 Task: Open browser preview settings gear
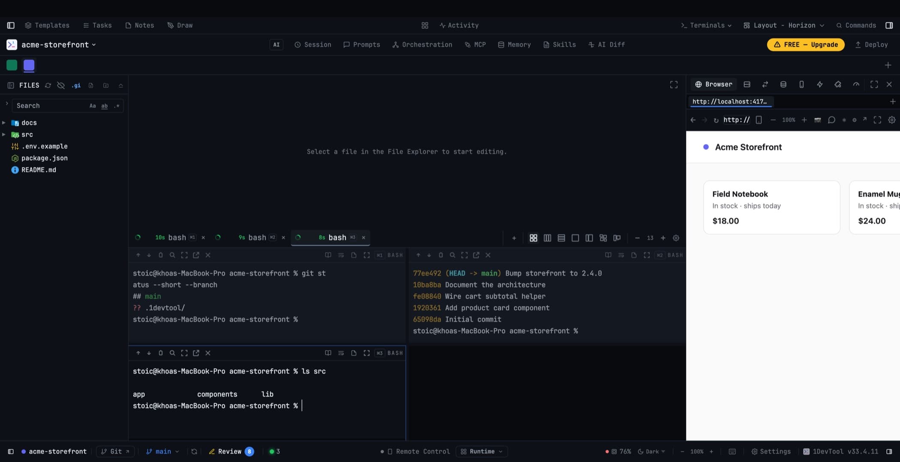click(x=892, y=120)
